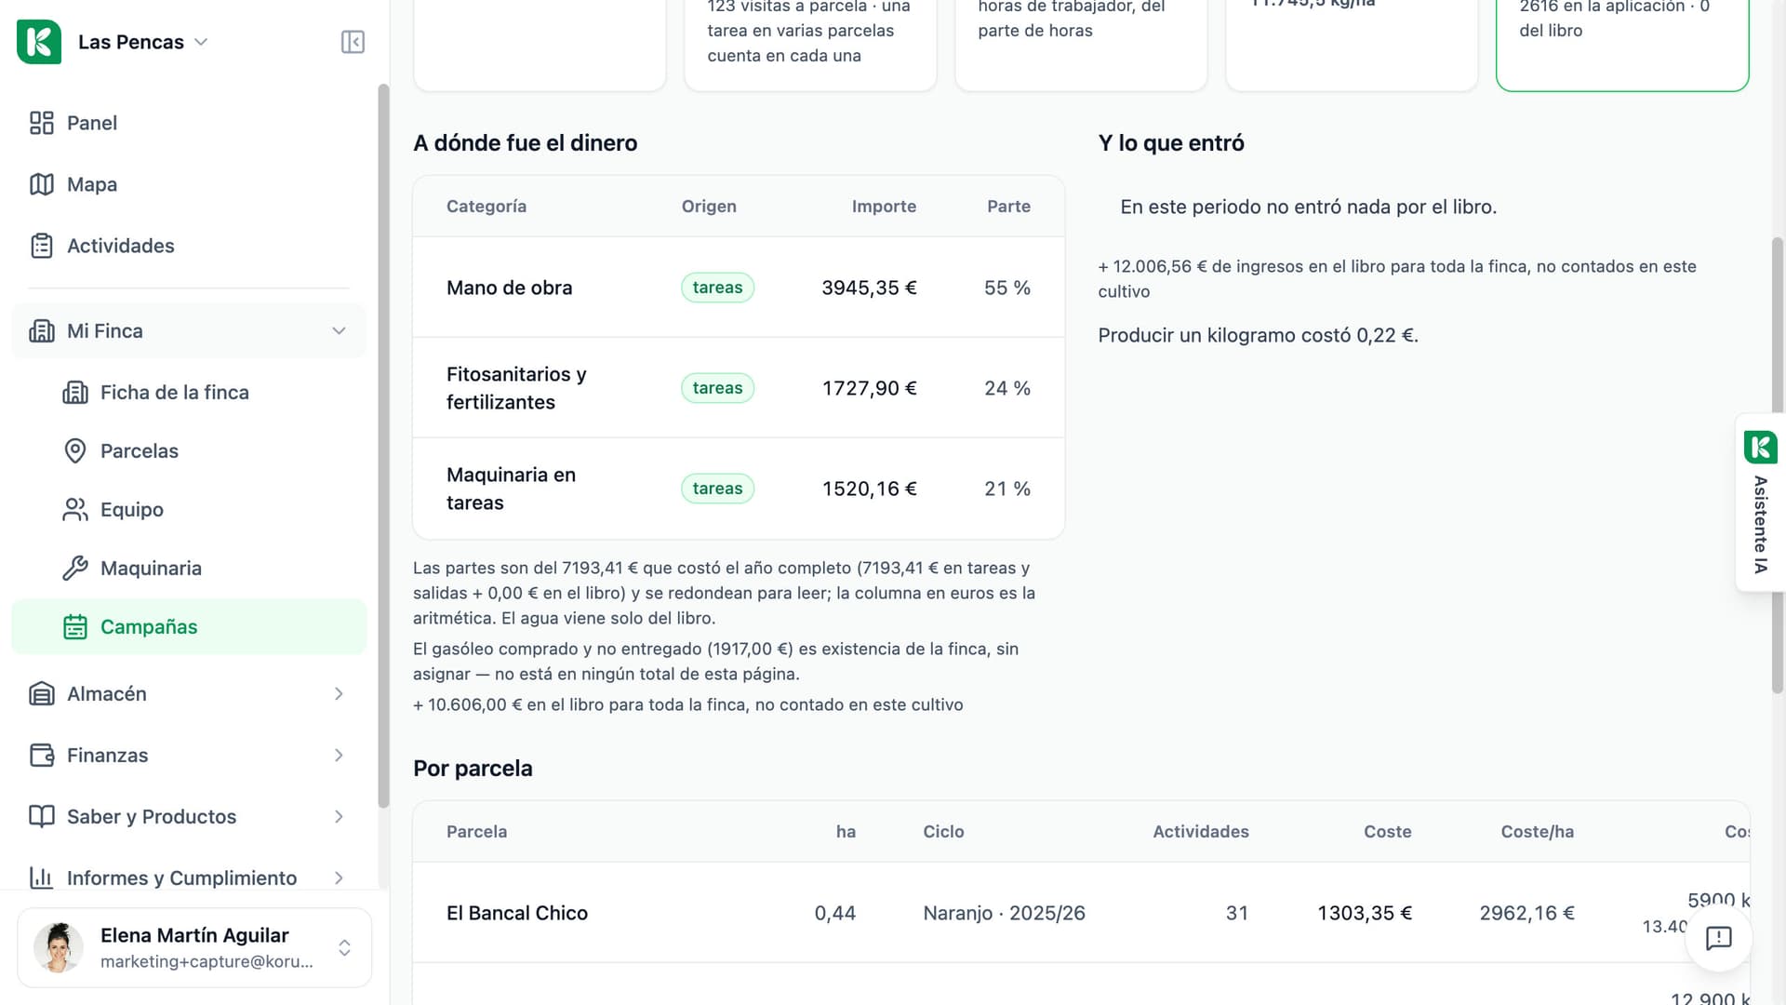The image size is (1786, 1005).
Task: Open the Maquinaria wrench icon
Action: click(x=75, y=568)
